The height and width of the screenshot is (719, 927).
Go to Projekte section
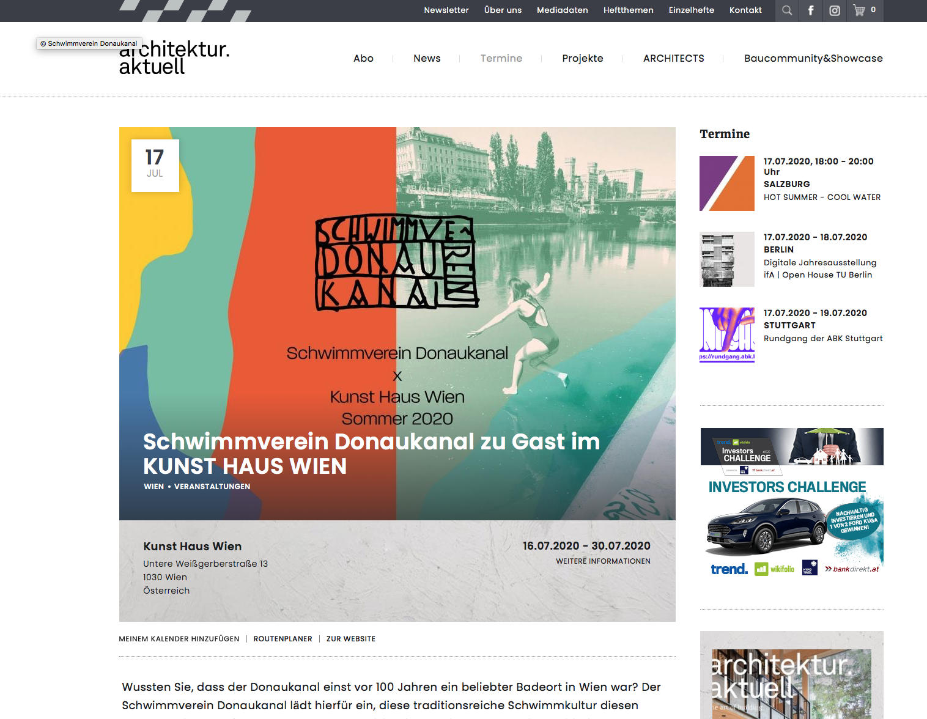pos(583,59)
